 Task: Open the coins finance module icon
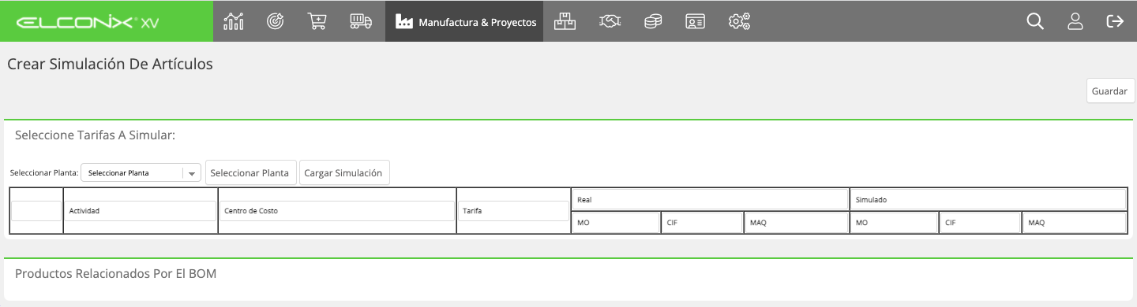coord(652,21)
